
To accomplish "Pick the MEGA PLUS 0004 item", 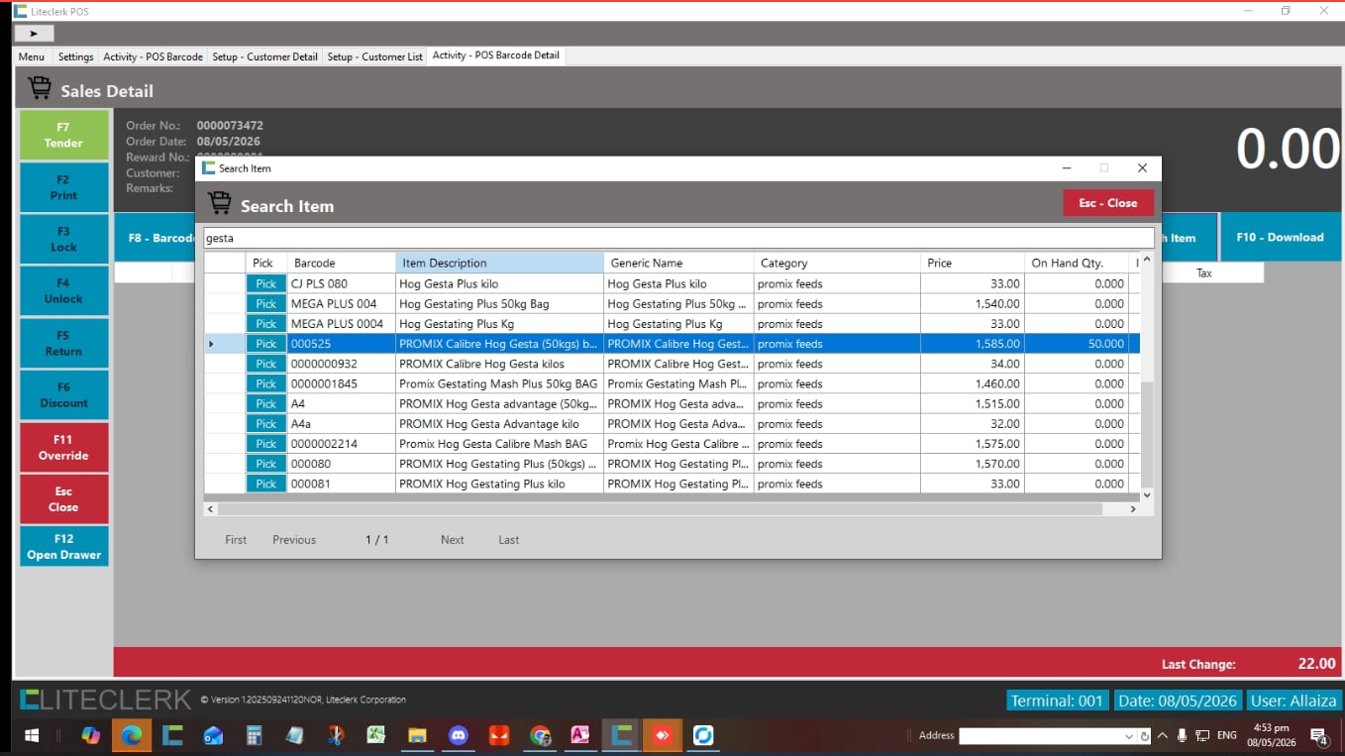I will (265, 324).
